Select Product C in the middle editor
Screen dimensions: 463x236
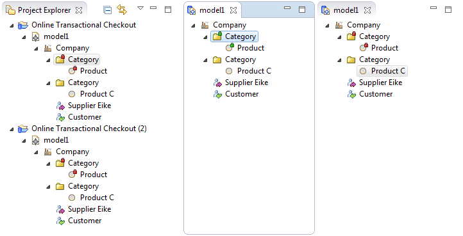[x=254, y=71]
